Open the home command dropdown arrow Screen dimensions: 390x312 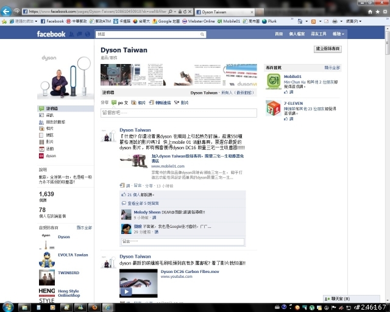[307, 21]
